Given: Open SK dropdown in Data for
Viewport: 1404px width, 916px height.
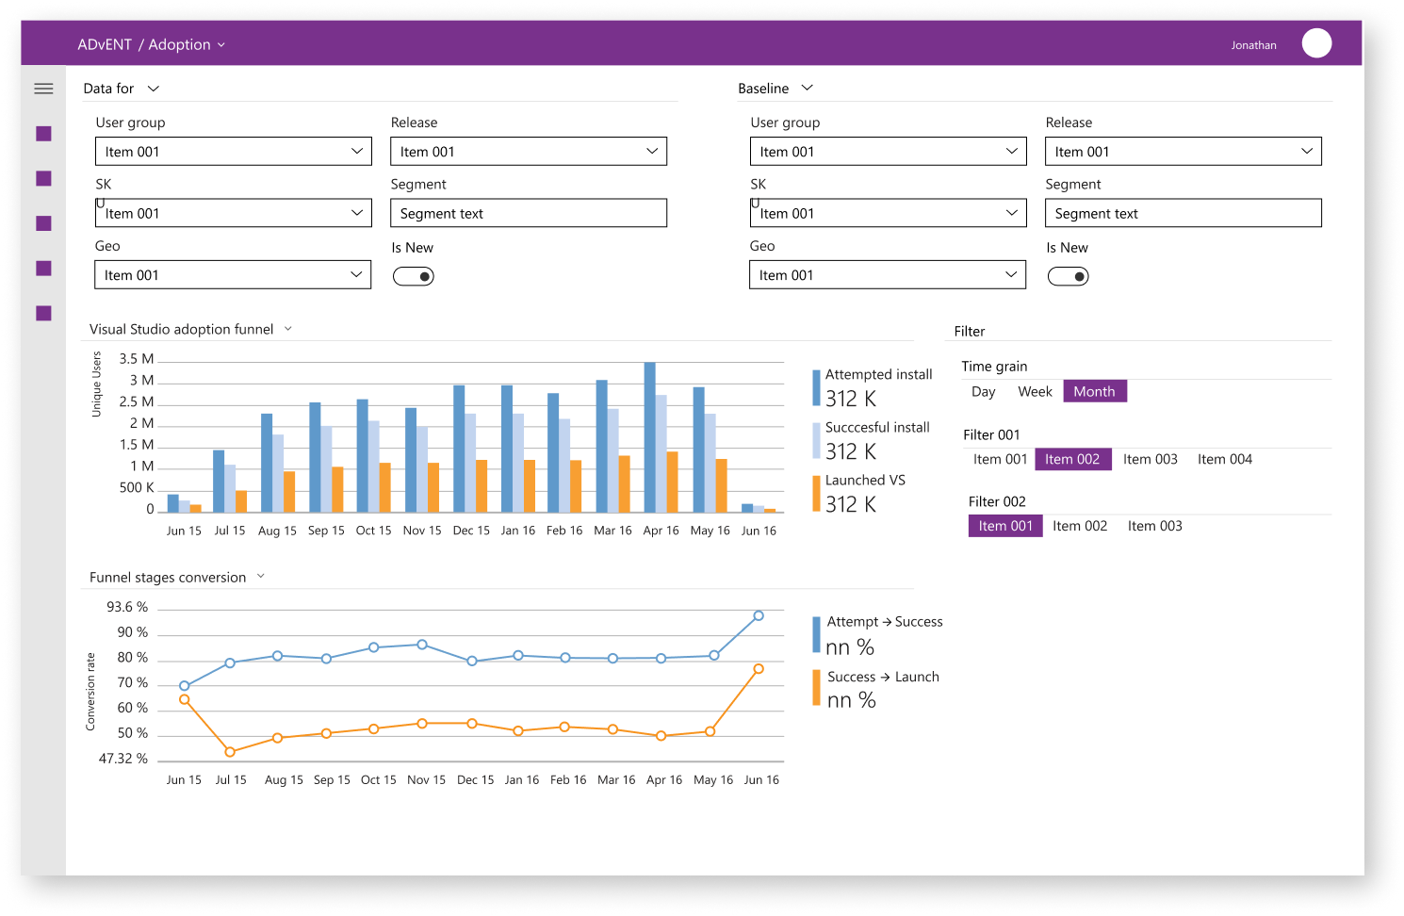Looking at the screenshot, I should click(x=233, y=213).
